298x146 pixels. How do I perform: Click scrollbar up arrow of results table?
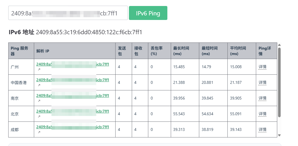pyautogui.click(x=279, y=45)
